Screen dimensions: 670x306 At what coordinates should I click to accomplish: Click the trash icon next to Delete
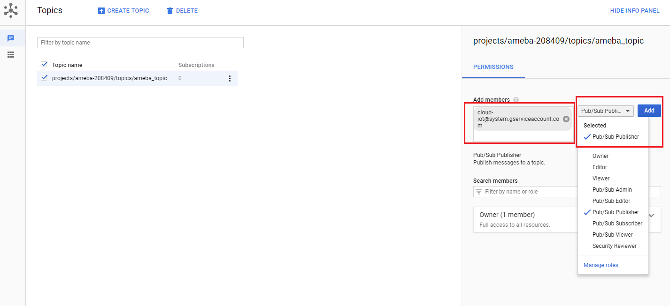[170, 11]
